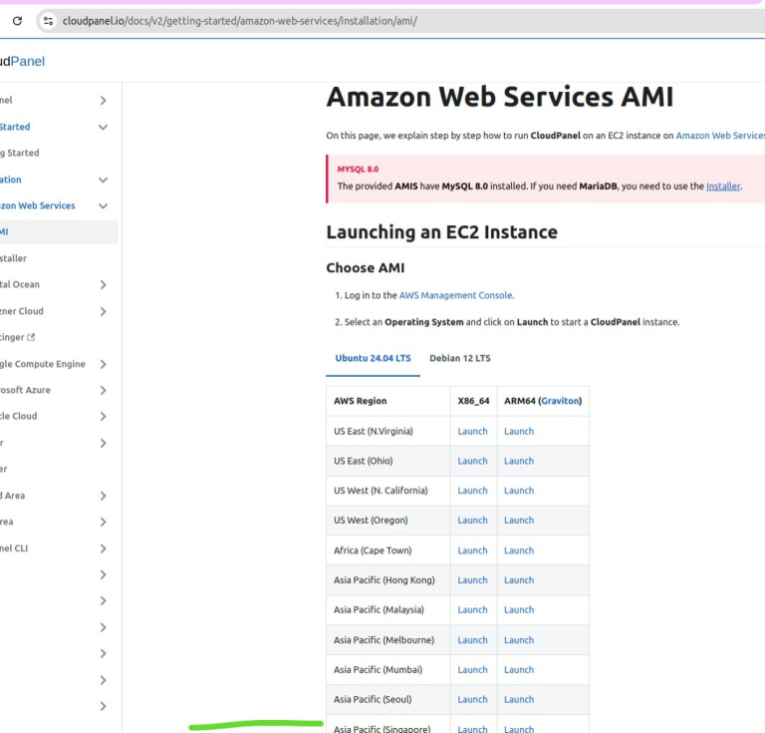Open the AWS Management Console link
The height and width of the screenshot is (733, 765).
(x=455, y=295)
